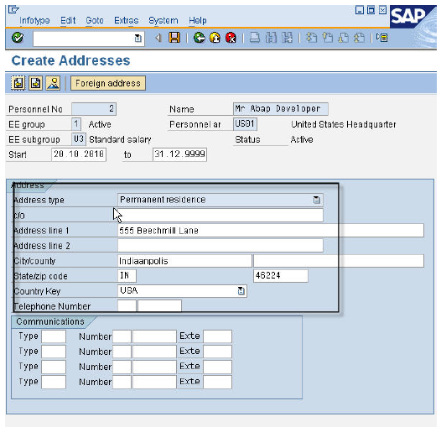Click the zip code field showing 46224
The image size is (441, 427).
coord(280,276)
